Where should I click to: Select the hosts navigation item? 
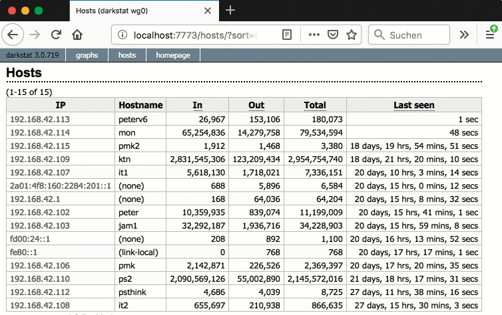[127, 55]
